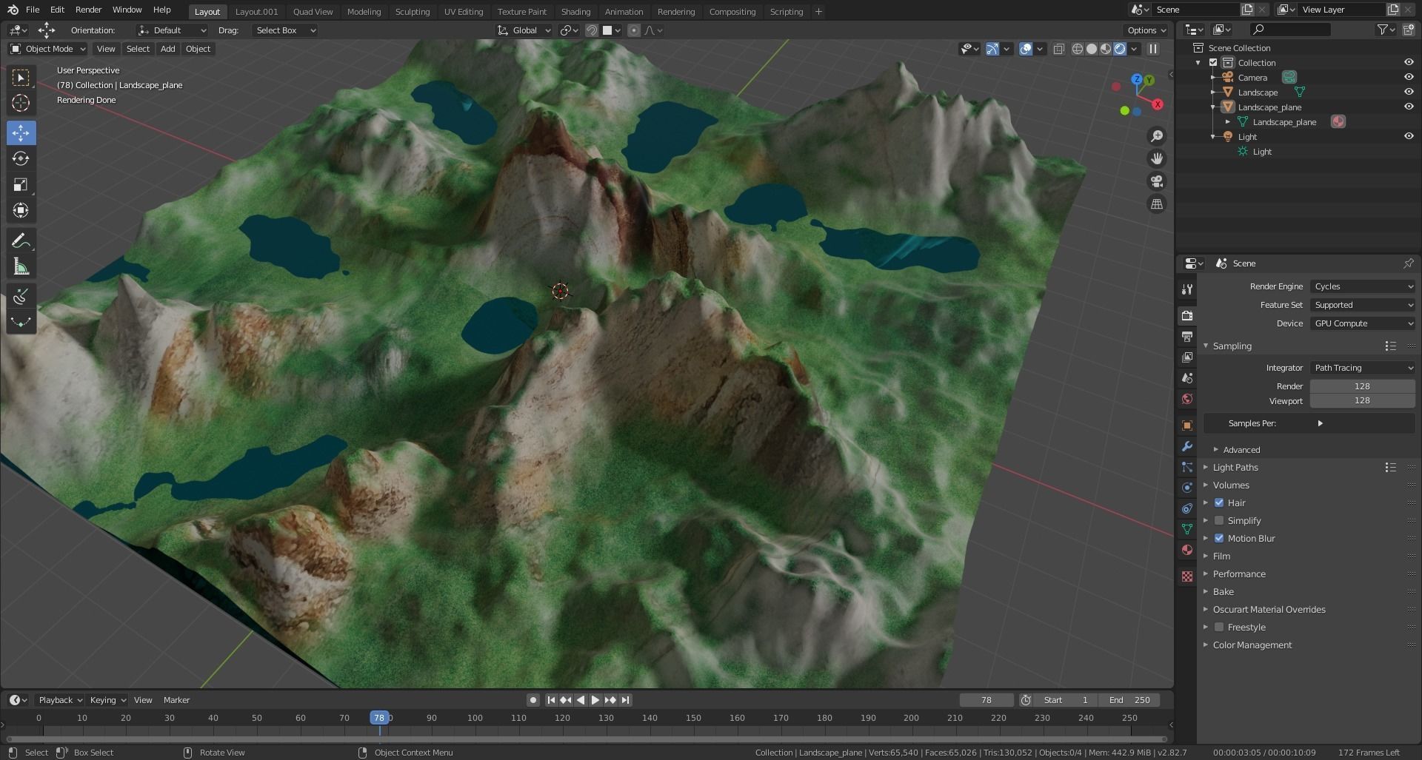Screen dimensions: 1422x760
Task: Click the Blender logo menu icon
Action: [x=13, y=10]
